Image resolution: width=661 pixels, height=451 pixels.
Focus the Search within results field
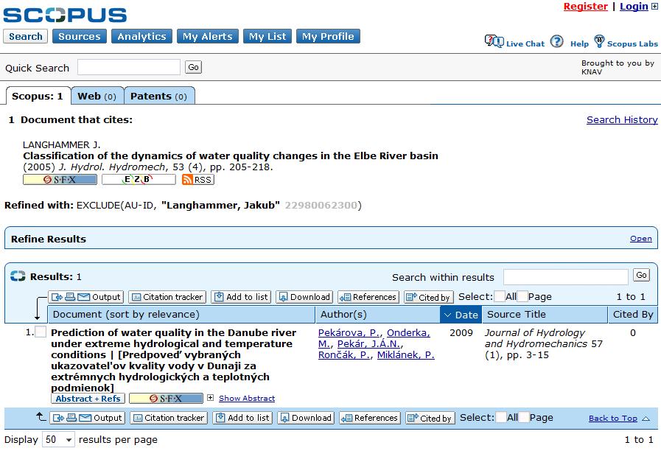[x=566, y=277]
